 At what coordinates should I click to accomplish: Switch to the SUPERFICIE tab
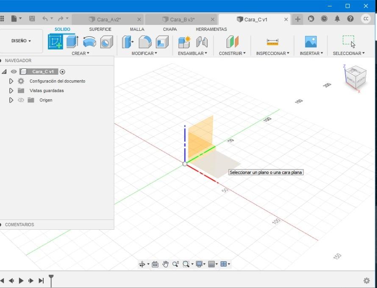pyautogui.click(x=100, y=29)
